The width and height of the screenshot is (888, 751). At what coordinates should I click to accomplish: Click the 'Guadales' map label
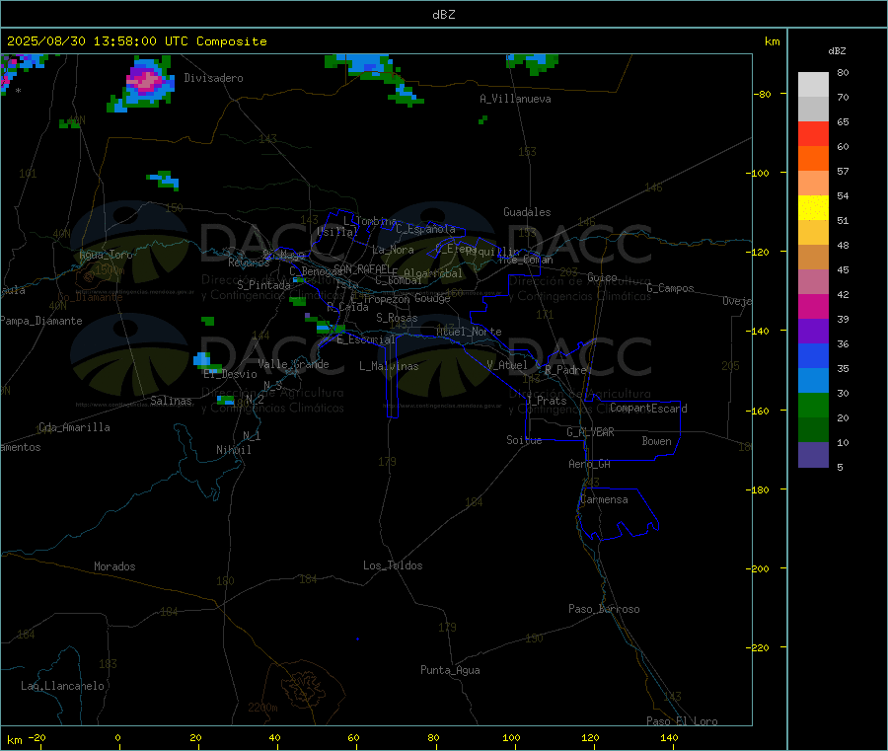pyautogui.click(x=527, y=212)
